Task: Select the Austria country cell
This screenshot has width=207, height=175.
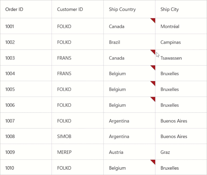Action: (116, 152)
